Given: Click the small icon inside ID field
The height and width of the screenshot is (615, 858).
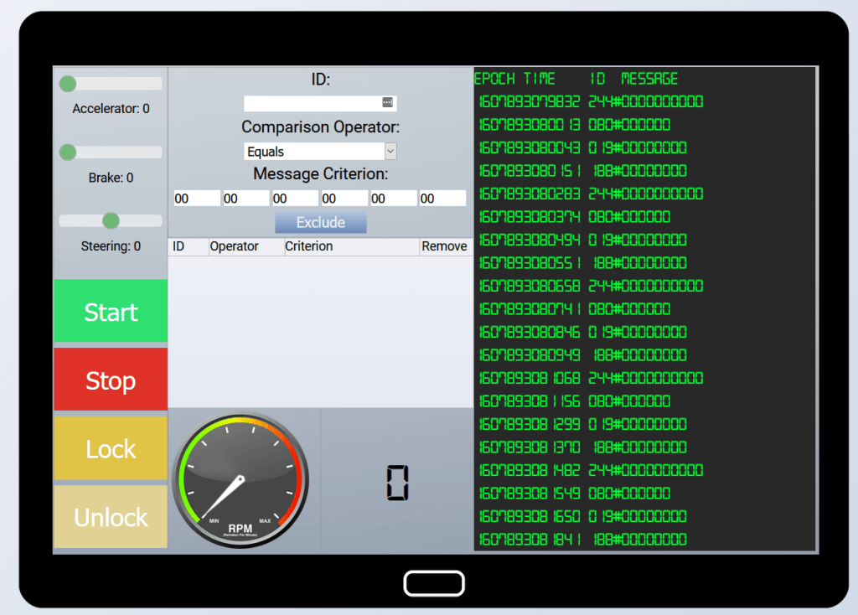Looking at the screenshot, I should [387, 102].
